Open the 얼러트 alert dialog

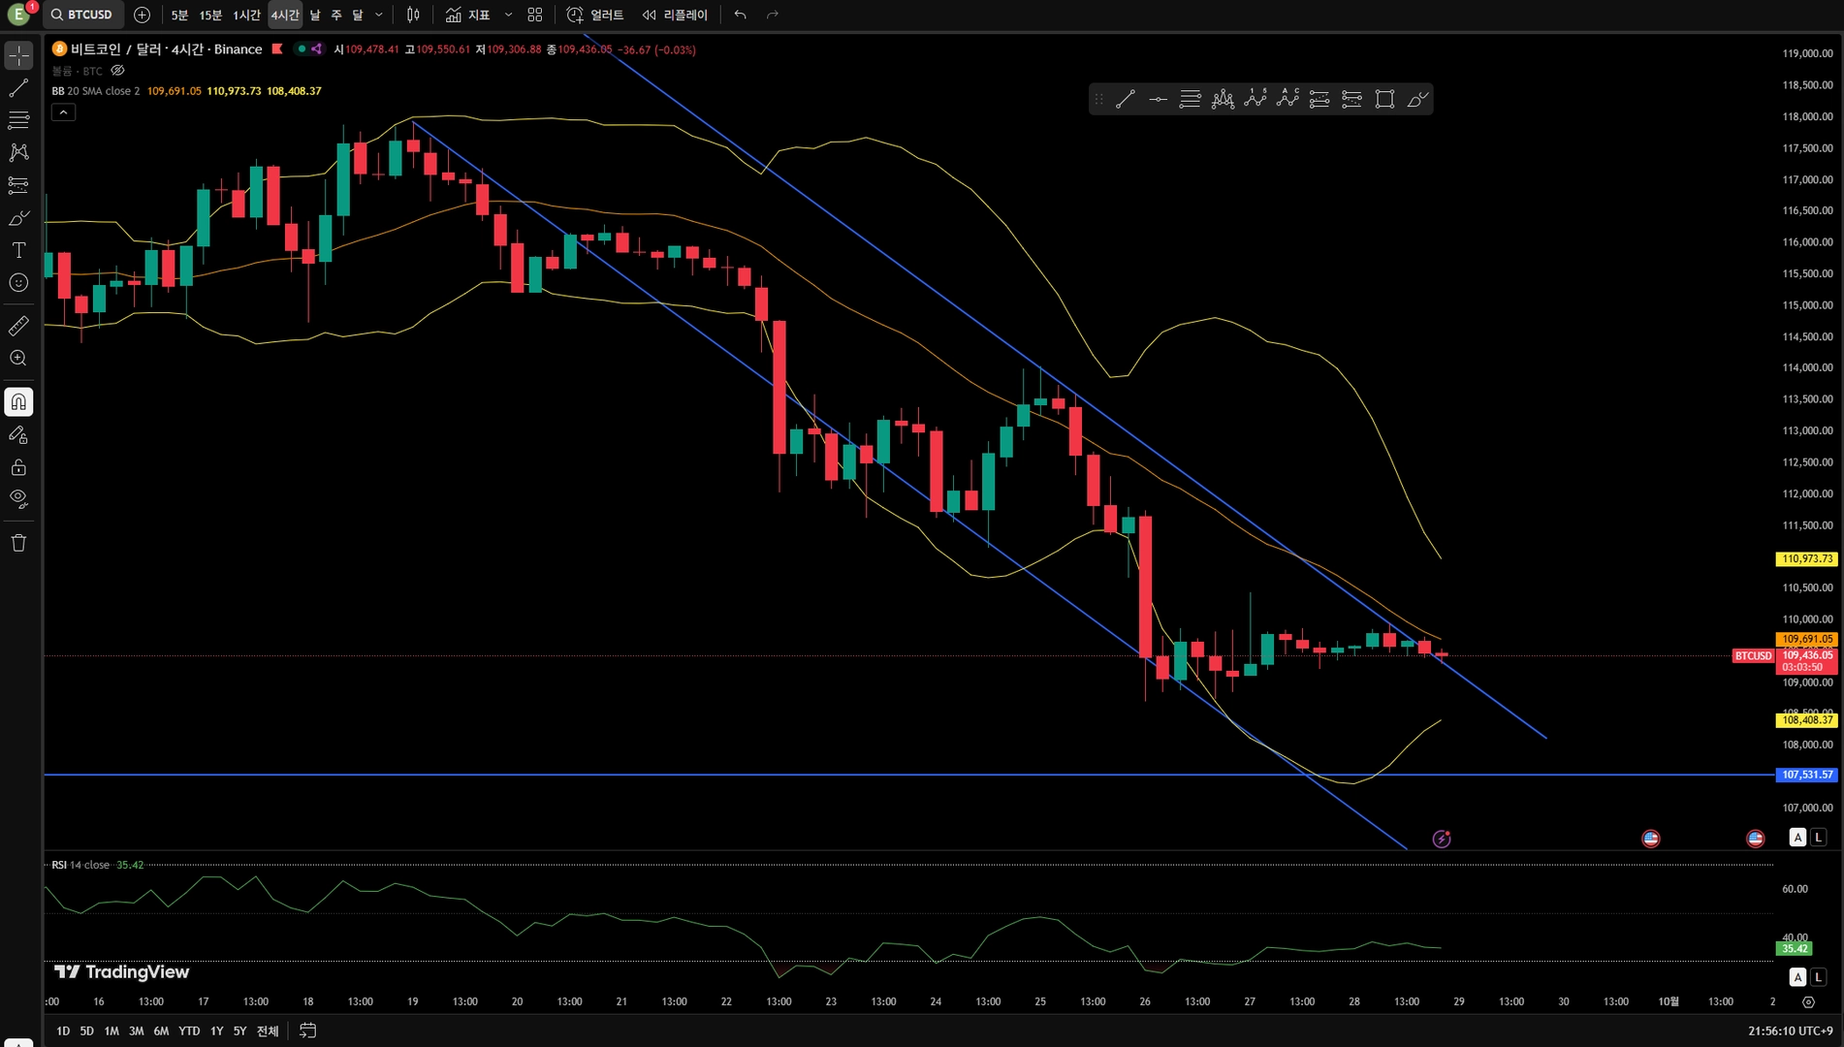595,15
